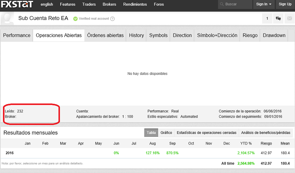Click the Sep 870.5% monthly result
Viewport: 295px width, 173px height.
(172, 153)
